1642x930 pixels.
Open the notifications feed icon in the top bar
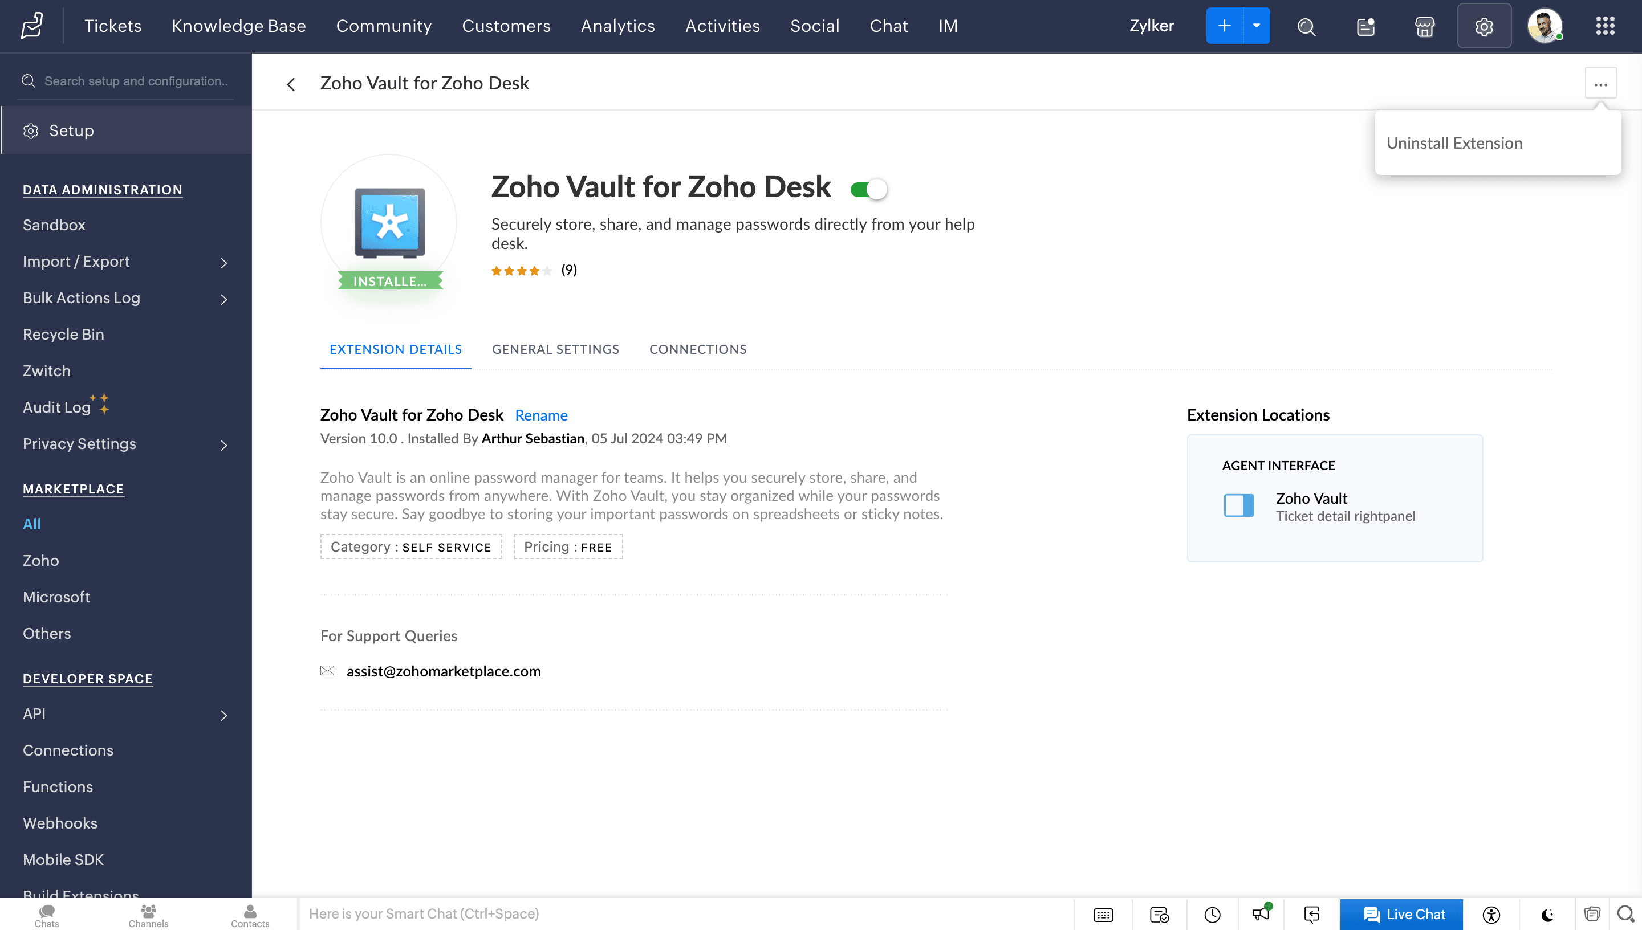pyautogui.click(x=1365, y=26)
